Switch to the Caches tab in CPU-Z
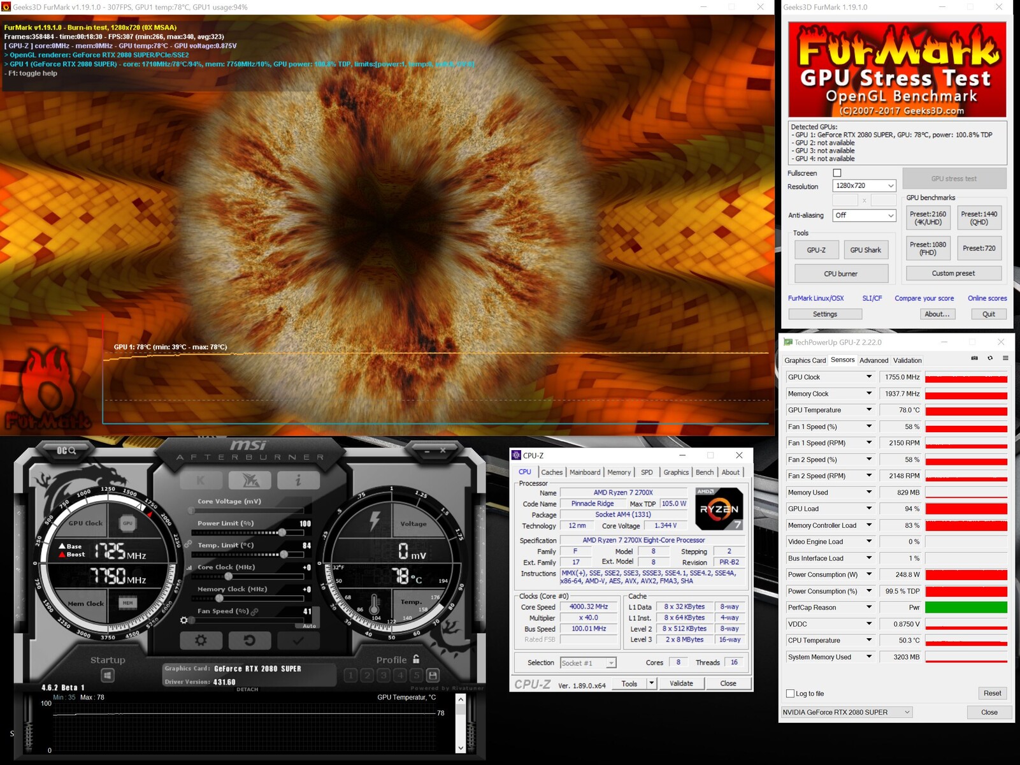Viewport: 1020px width, 765px height. 552,472
